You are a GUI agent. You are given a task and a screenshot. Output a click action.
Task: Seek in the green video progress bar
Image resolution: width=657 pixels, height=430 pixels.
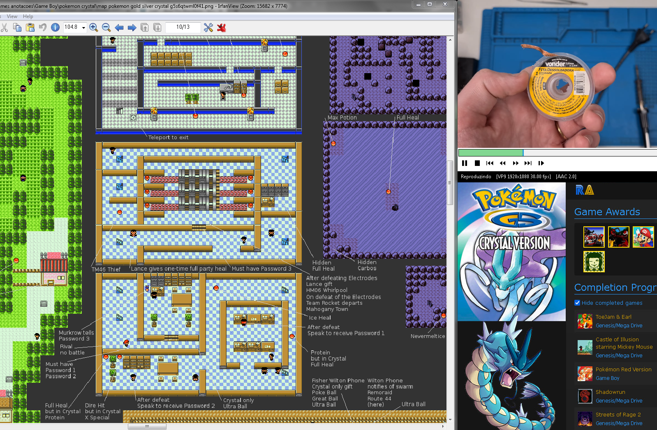(558, 153)
